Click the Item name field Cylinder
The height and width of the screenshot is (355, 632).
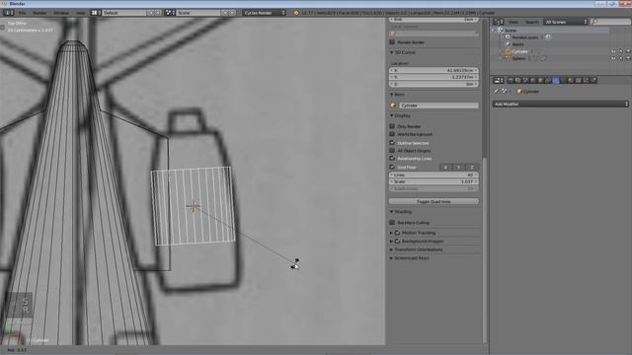(438, 106)
